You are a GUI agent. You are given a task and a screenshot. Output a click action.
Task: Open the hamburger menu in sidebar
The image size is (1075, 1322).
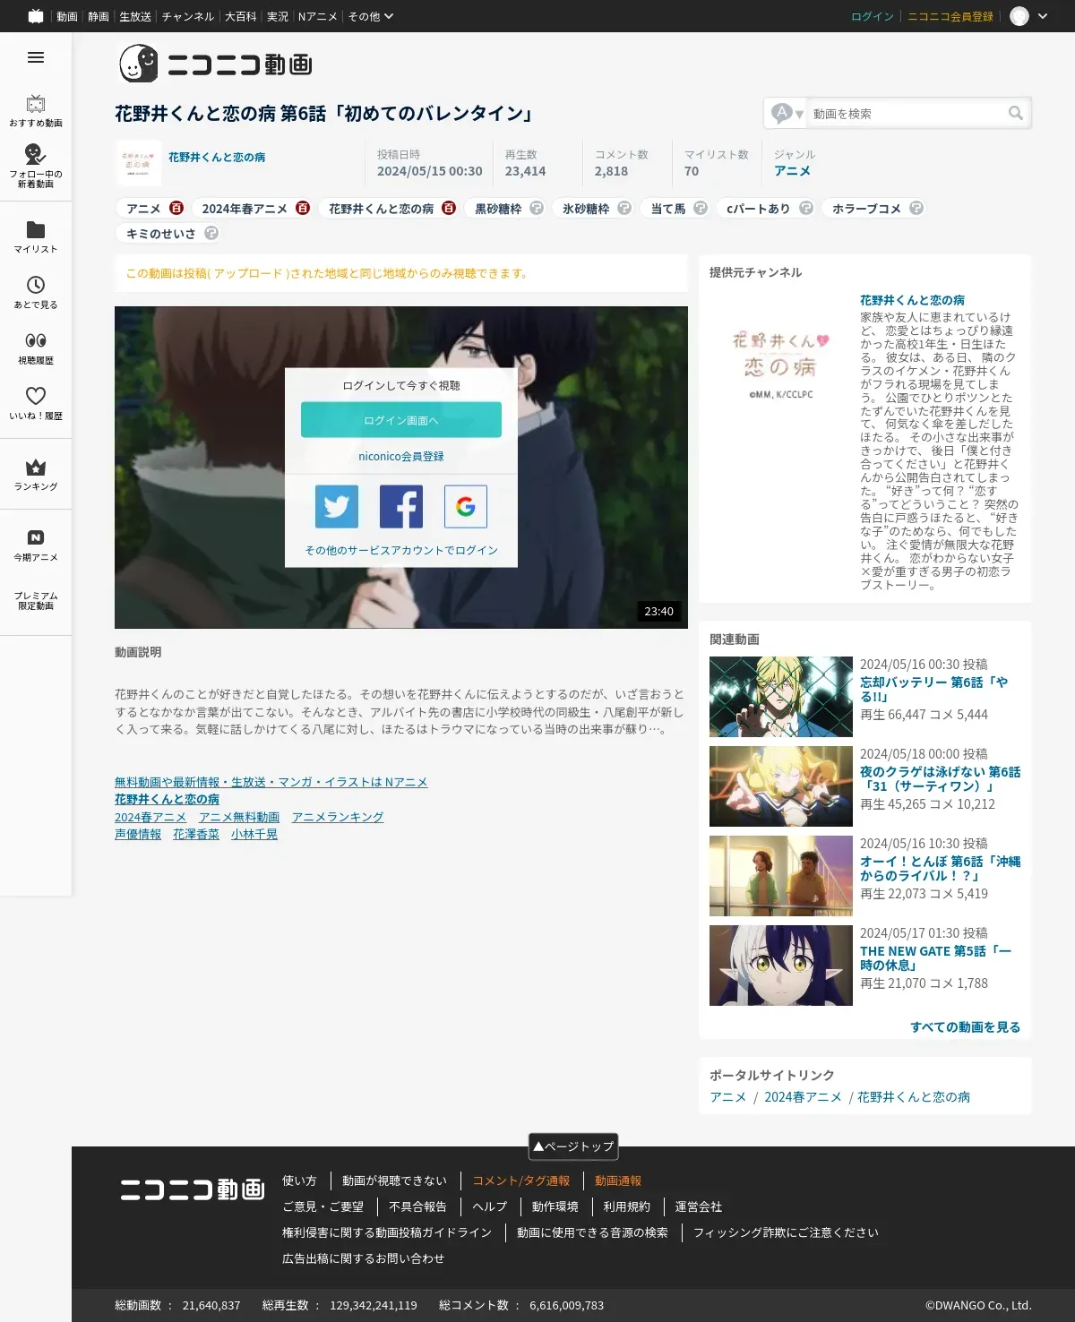point(36,57)
